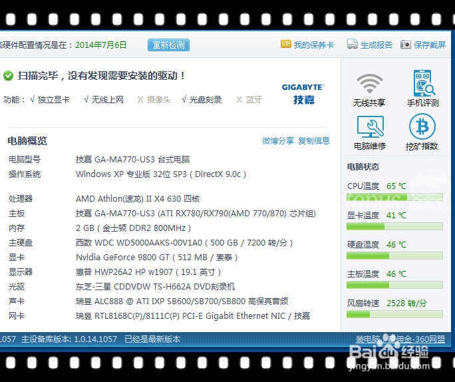Click Windows XP 专业版 operating system text
This screenshot has width=455, height=382.
(161, 174)
